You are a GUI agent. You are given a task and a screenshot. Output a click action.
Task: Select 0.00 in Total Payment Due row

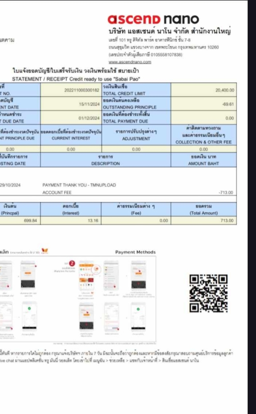[x=229, y=118]
